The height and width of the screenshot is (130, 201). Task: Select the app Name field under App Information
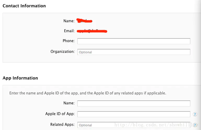tap(134, 104)
